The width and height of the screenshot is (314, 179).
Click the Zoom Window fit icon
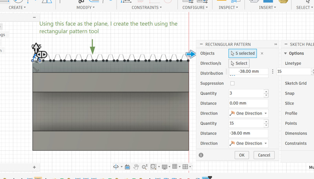coord(153,166)
